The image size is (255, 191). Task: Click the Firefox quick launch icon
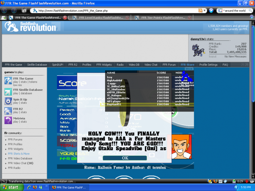tap(35, 187)
